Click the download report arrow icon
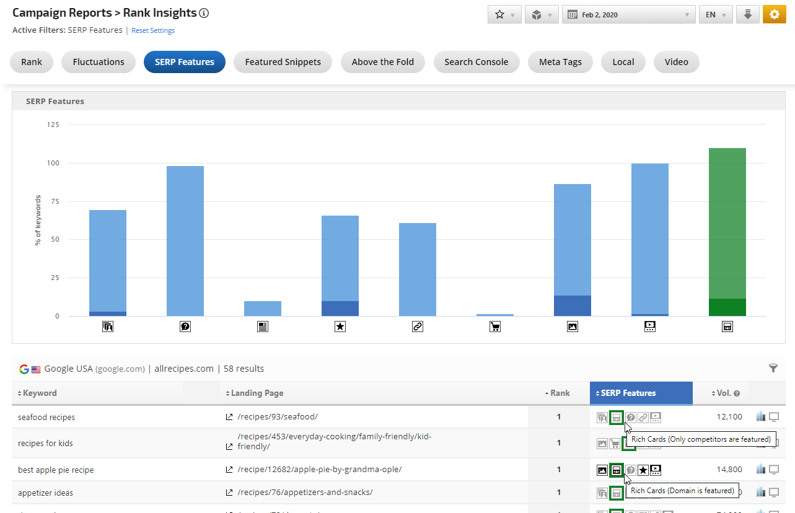Viewport: 795px width, 513px height. [x=748, y=15]
